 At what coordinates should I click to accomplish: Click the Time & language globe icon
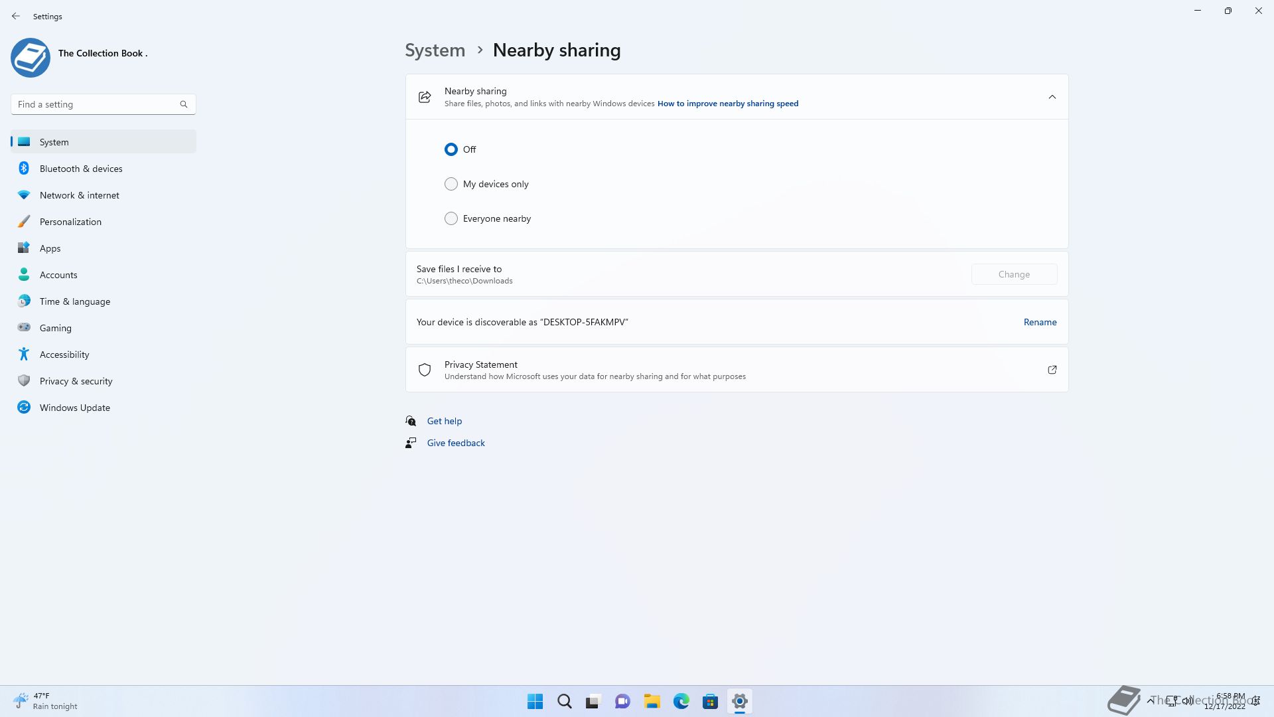pos(24,301)
